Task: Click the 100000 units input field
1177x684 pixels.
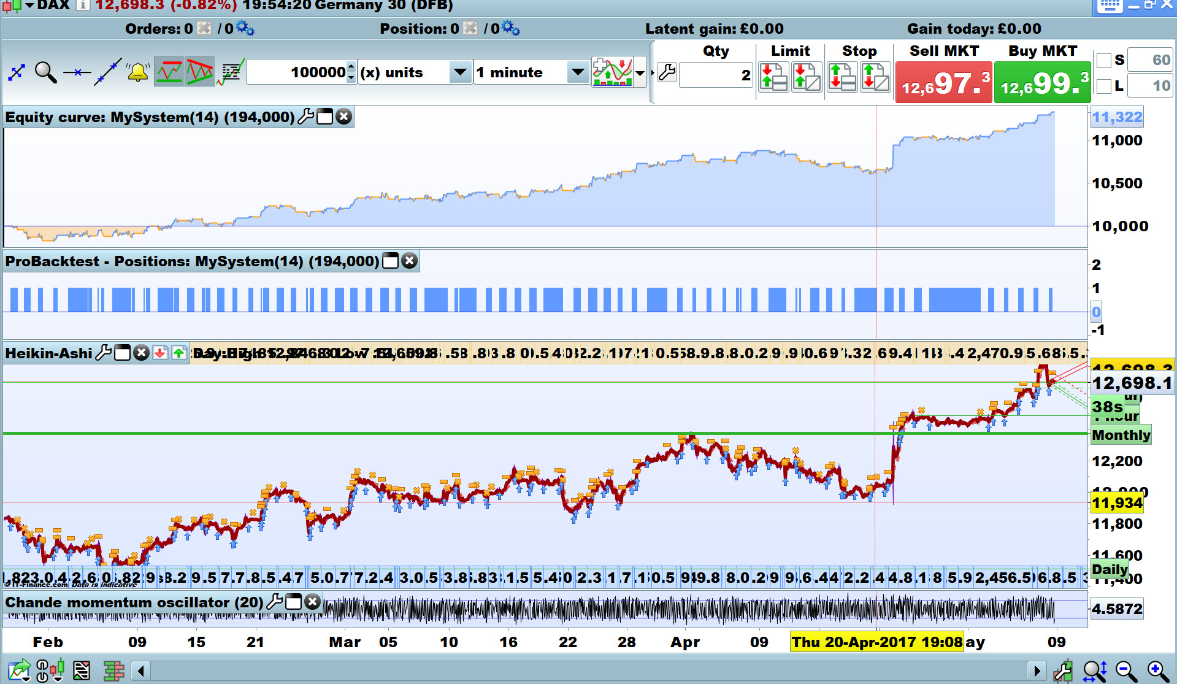Action: (x=297, y=72)
